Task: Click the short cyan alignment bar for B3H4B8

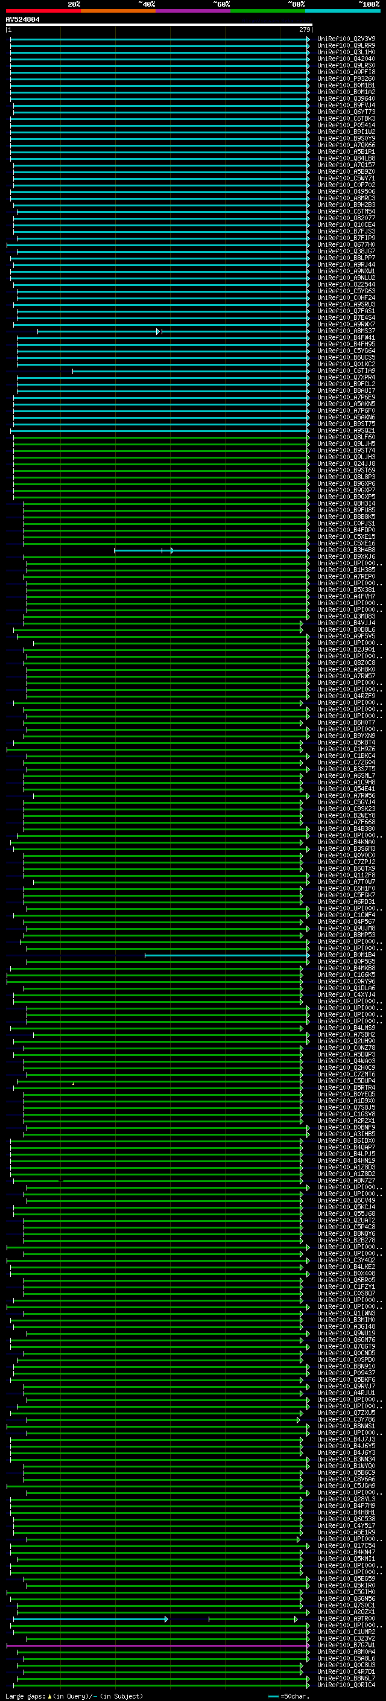Action: (212, 550)
